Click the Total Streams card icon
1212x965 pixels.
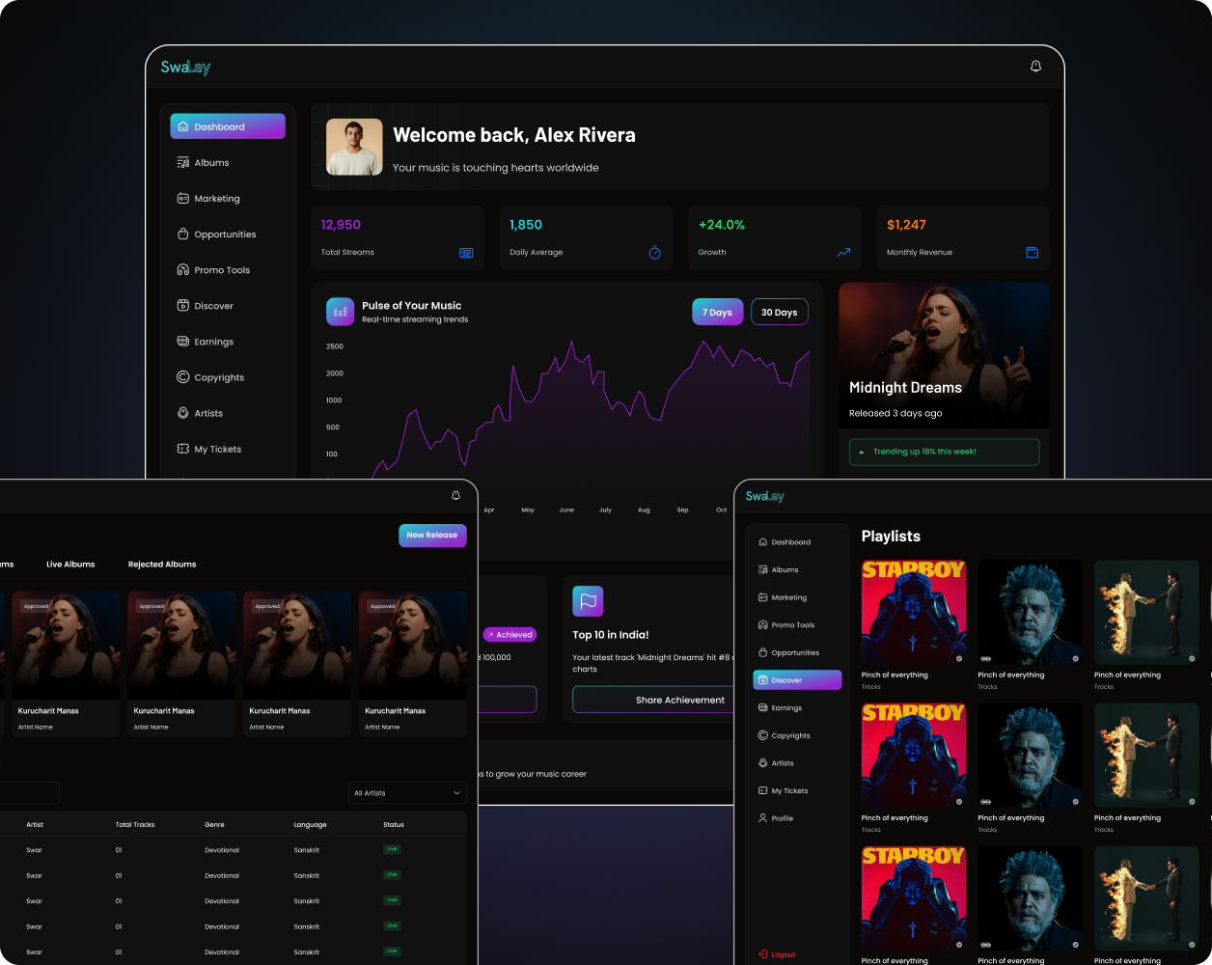click(x=466, y=253)
